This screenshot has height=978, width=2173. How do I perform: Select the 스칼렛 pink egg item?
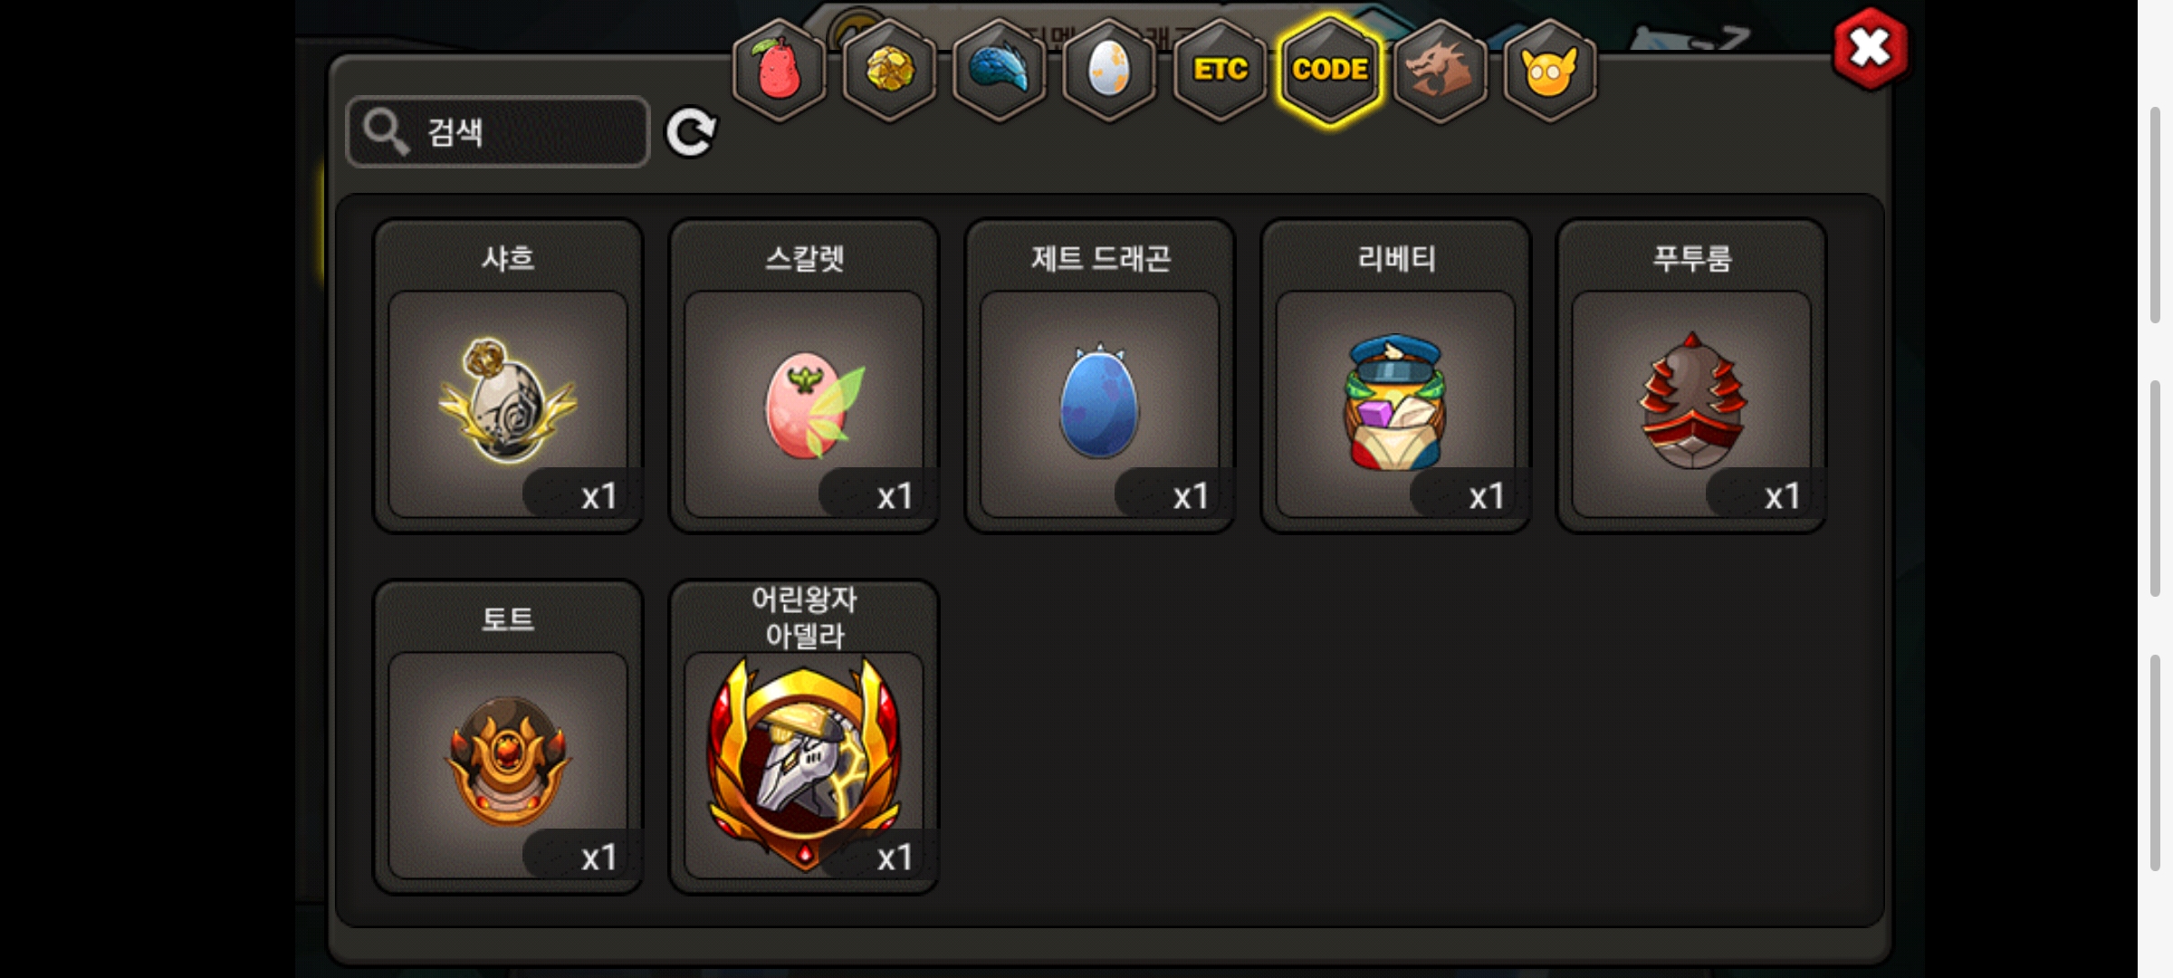tap(804, 376)
